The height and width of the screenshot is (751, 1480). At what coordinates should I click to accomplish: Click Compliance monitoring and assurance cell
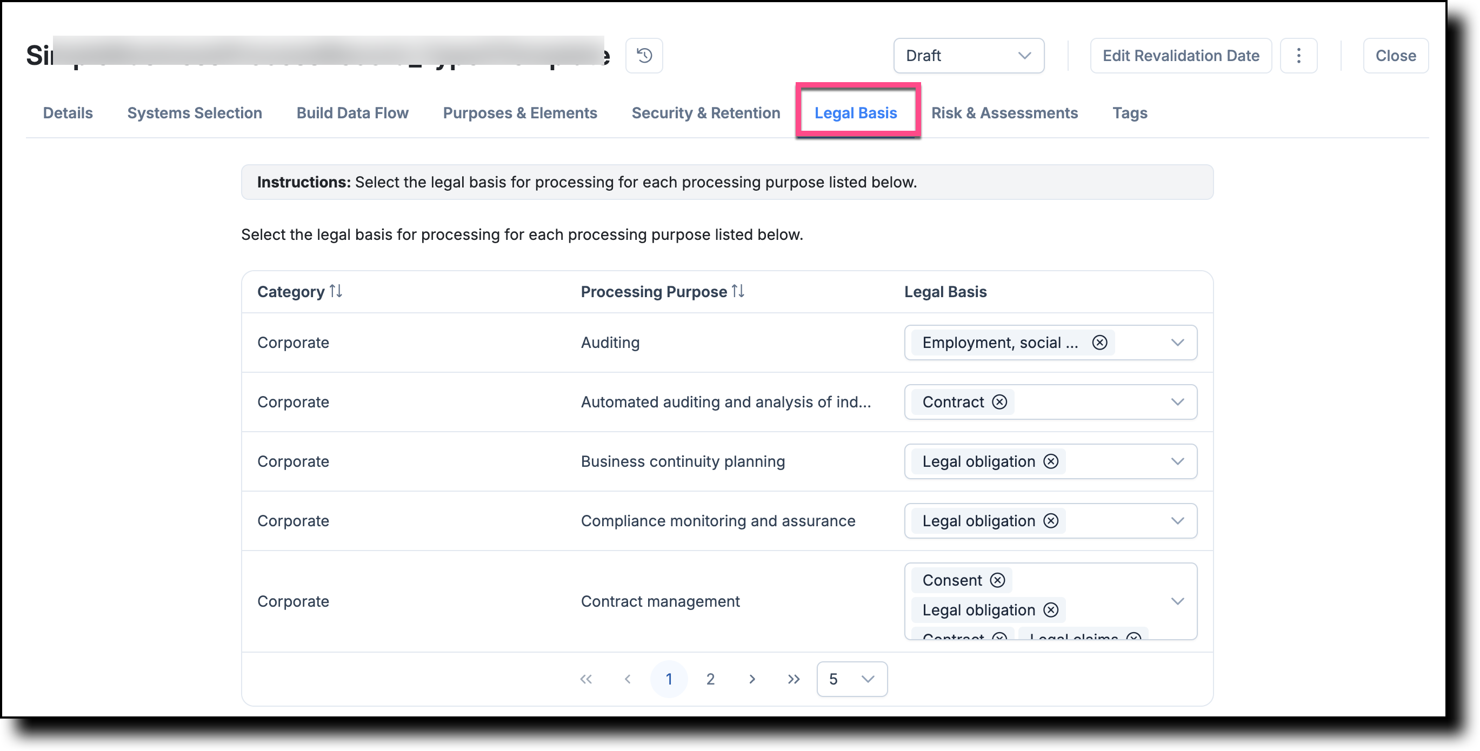(718, 521)
